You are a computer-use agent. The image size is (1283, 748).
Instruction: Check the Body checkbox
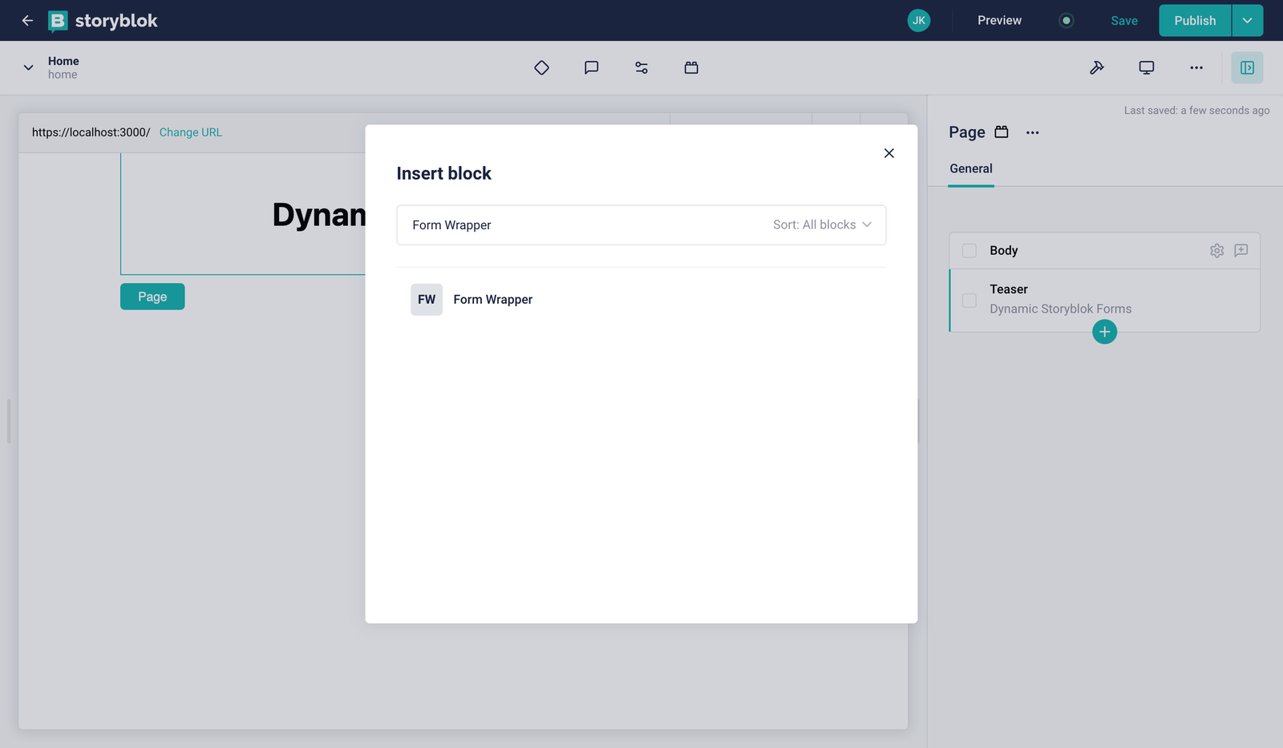point(969,251)
